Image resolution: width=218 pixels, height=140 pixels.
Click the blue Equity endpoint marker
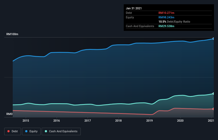pyautogui.click(x=213, y=39)
